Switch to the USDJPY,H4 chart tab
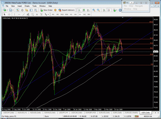 pyautogui.click(x=63, y=113)
